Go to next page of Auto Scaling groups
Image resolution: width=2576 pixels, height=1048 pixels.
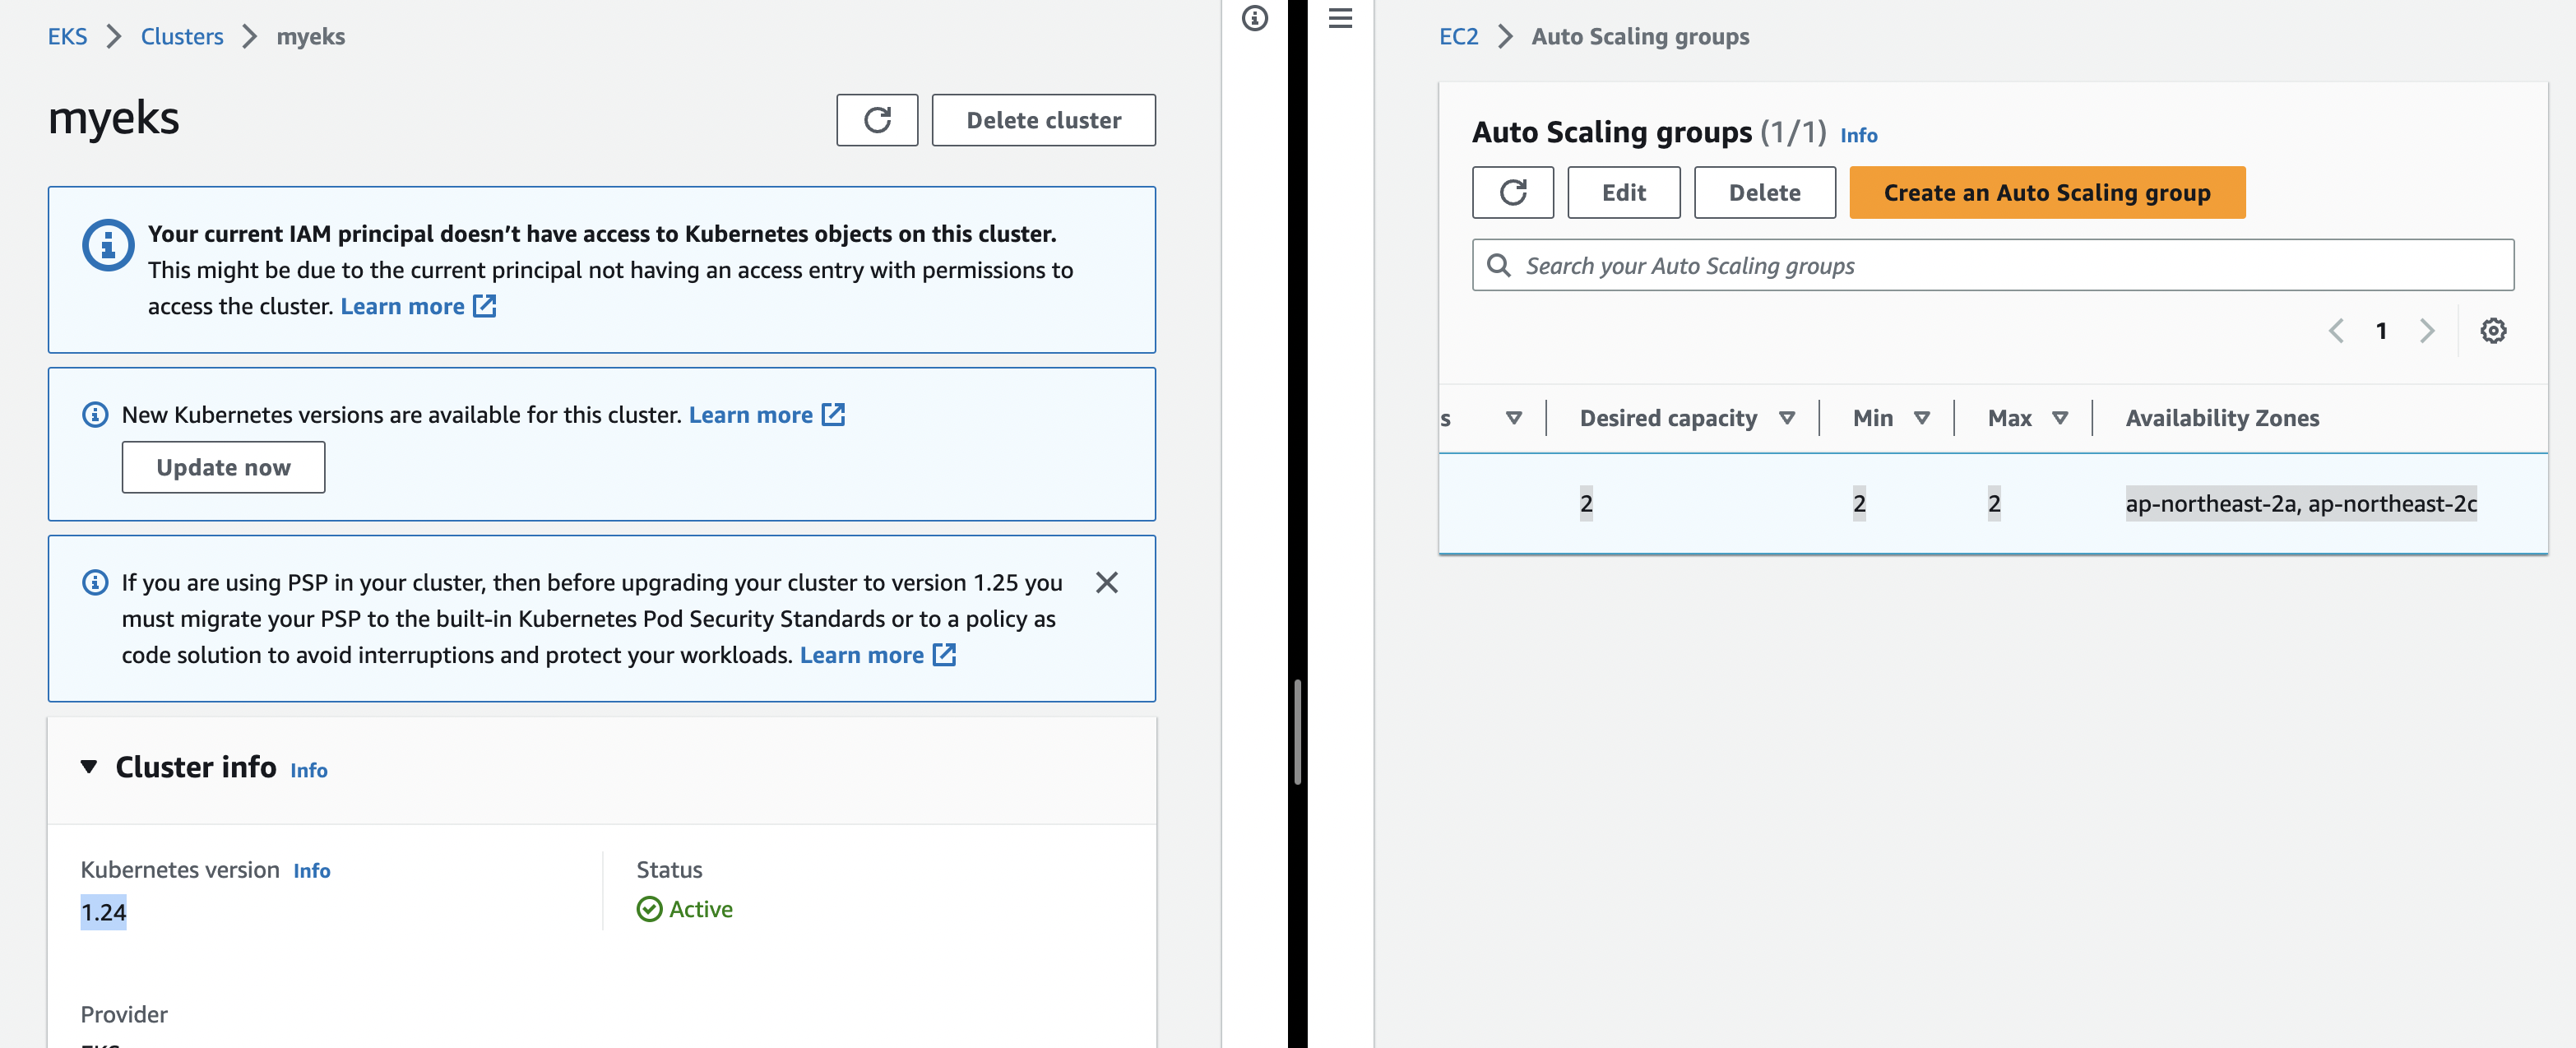click(2427, 331)
